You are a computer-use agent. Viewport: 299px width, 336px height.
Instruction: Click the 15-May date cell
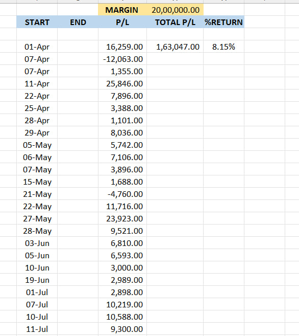coord(37,182)
